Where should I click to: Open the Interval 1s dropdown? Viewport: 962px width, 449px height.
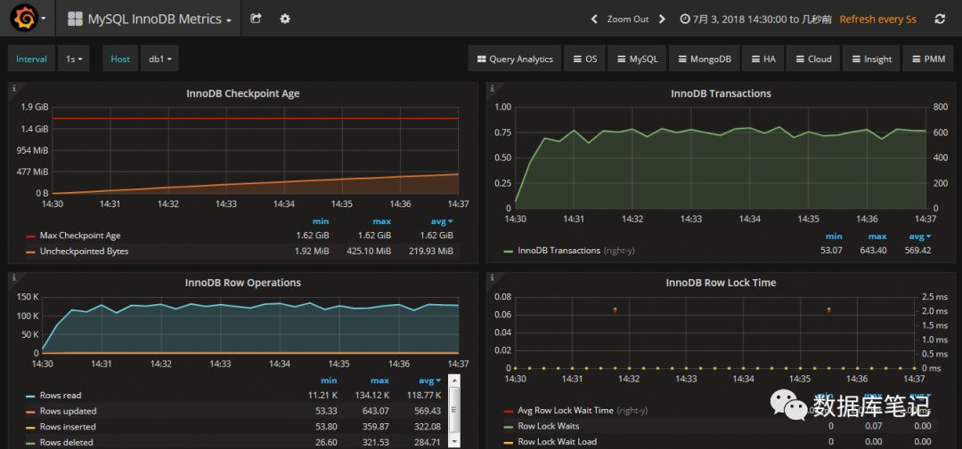point(74,60)
